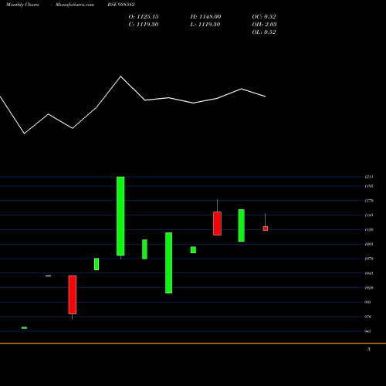Click the Monthly Charts title text
Screen dimensions: 386x386
click(x=22, y=5)
